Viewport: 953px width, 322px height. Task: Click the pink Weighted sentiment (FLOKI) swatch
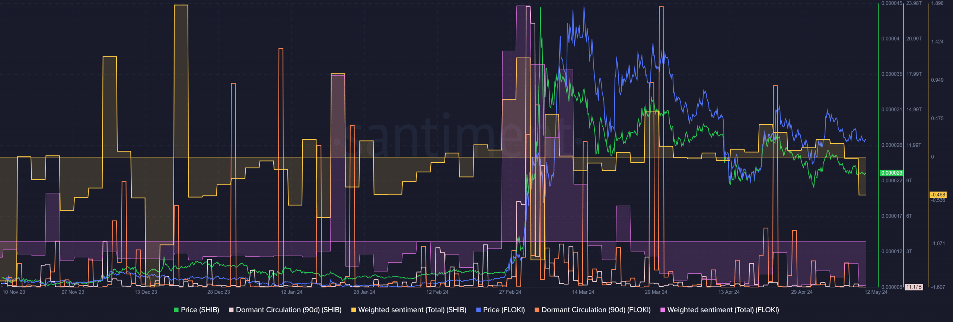(663, 310)
